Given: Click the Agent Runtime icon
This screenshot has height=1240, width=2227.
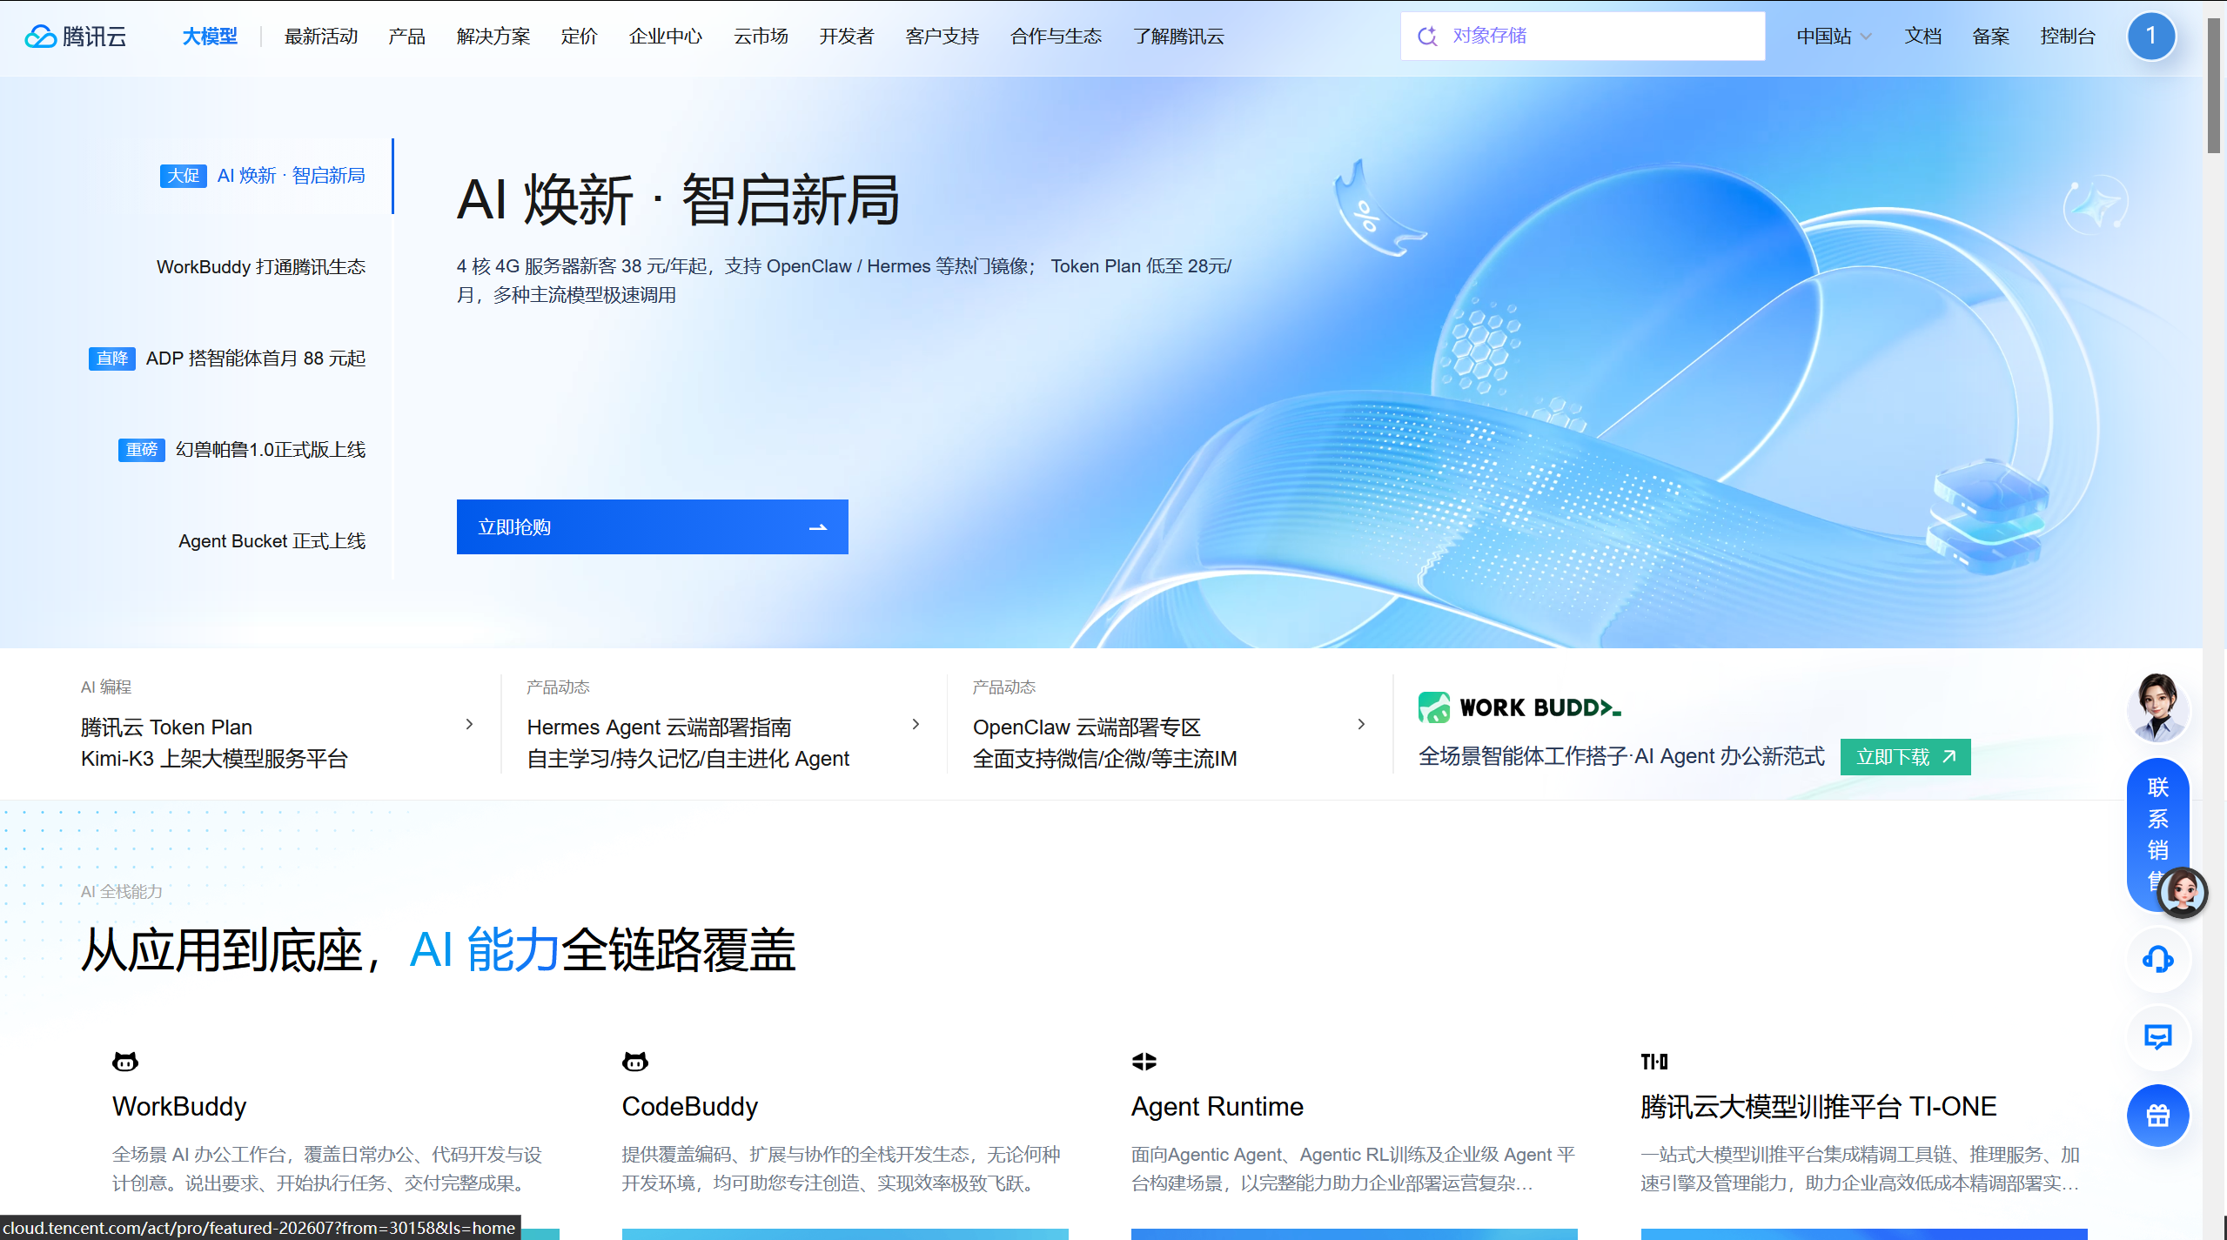Looking at the screenshot, I should point(1144,1061).
